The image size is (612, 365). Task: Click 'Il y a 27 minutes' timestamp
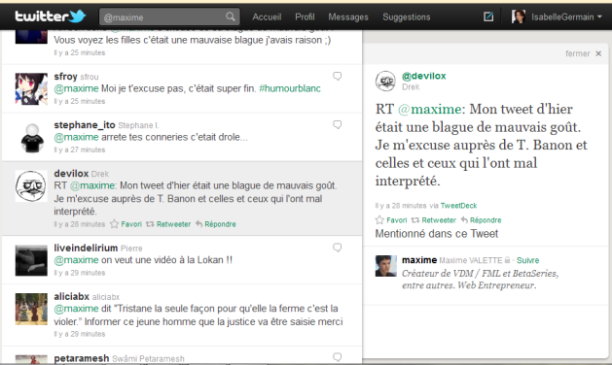(x=80, y=149)
